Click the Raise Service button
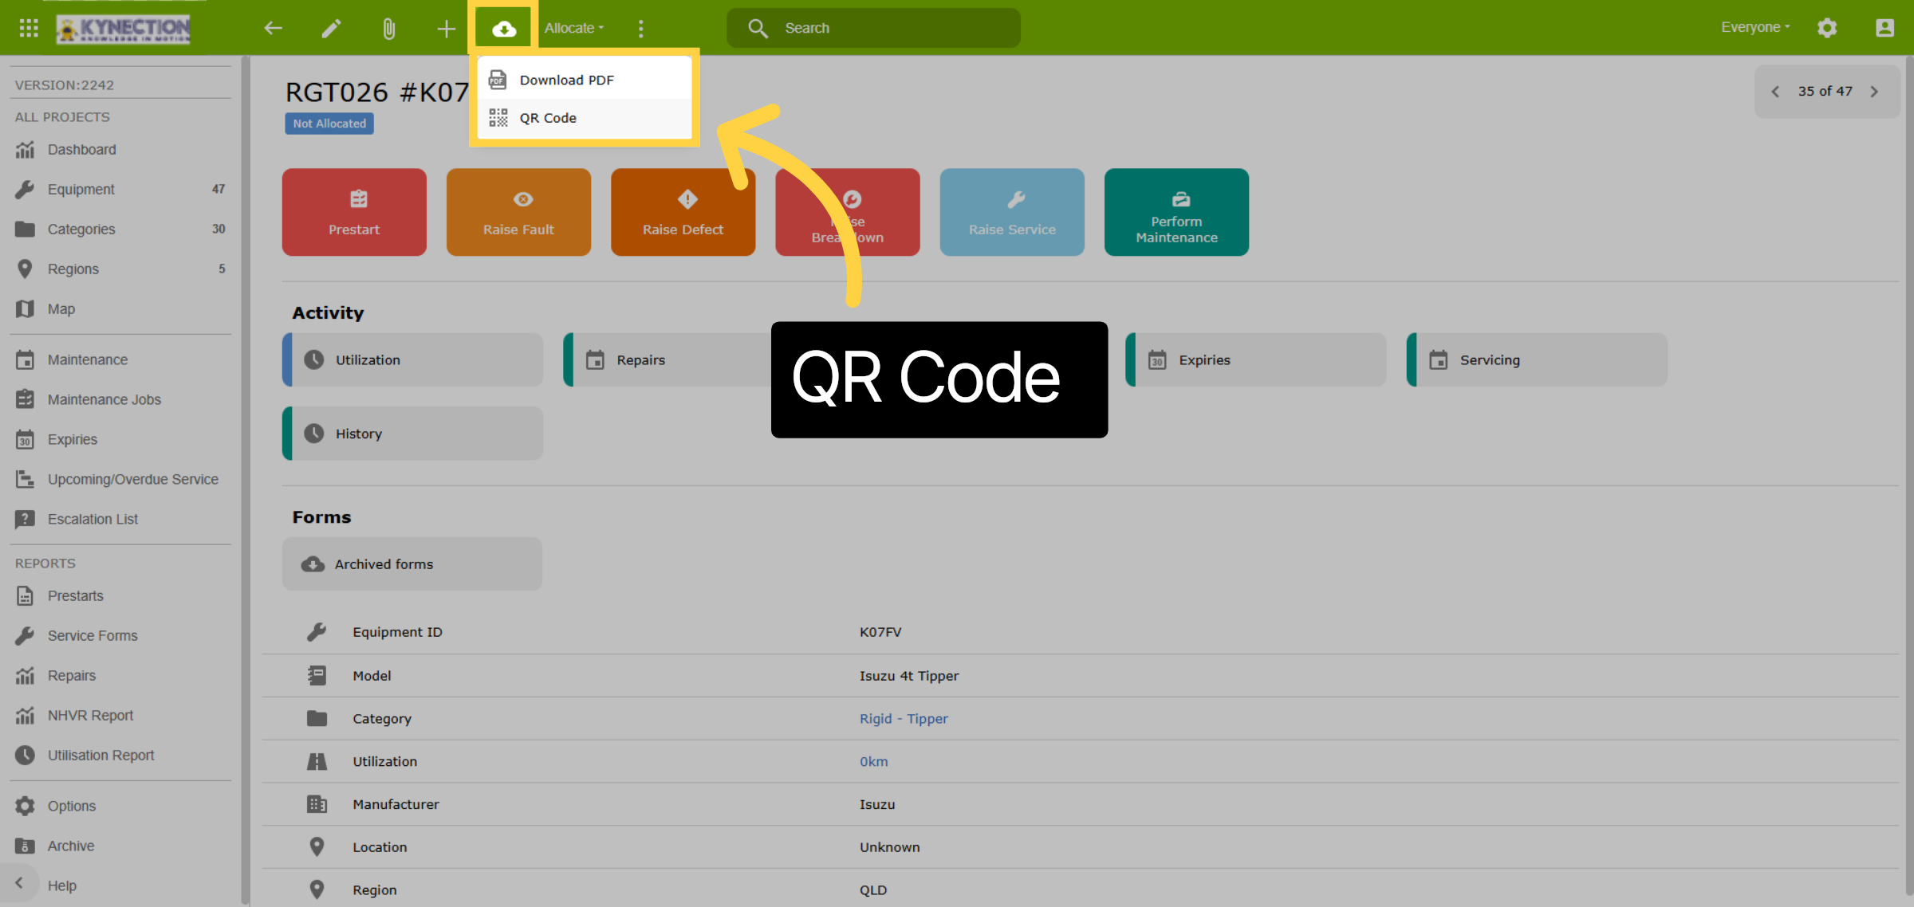 click(x=1012, y=212)
